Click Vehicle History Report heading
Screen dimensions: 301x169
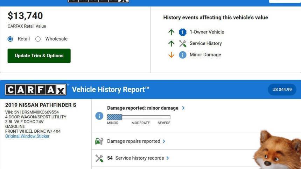pos(110,89)
